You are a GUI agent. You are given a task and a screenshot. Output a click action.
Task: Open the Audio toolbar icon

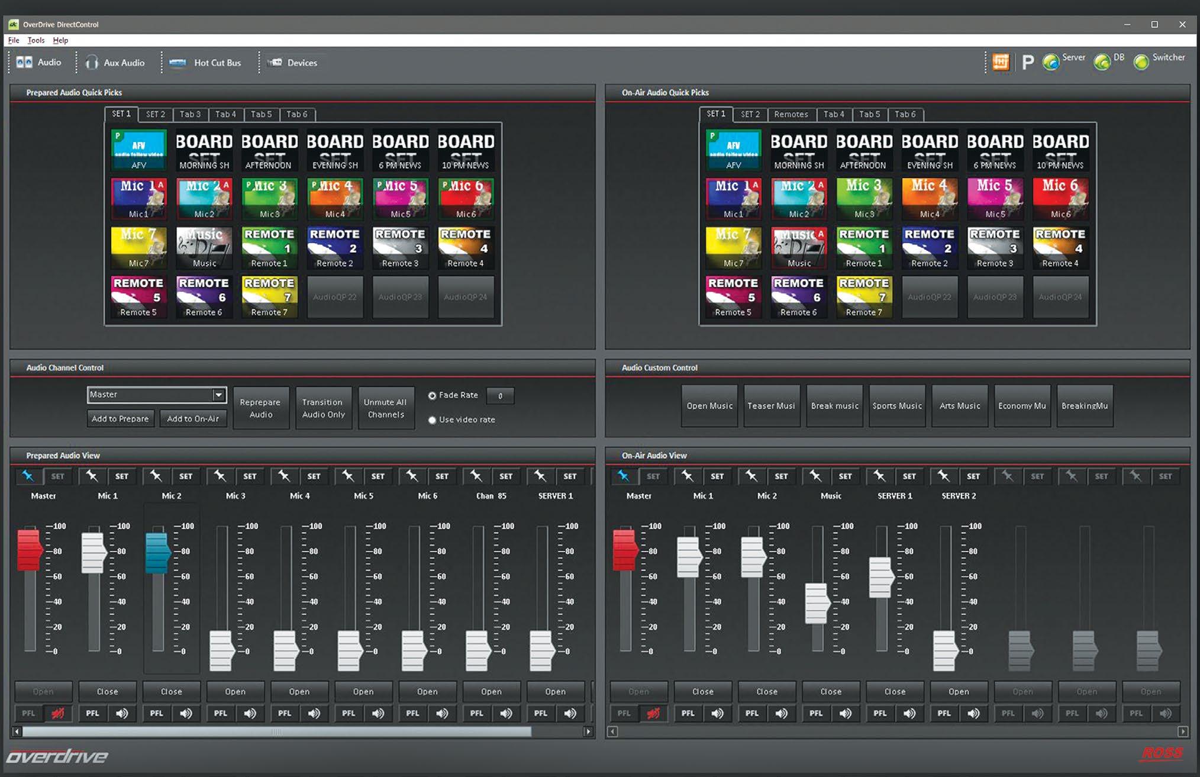(x=24, y=63)
